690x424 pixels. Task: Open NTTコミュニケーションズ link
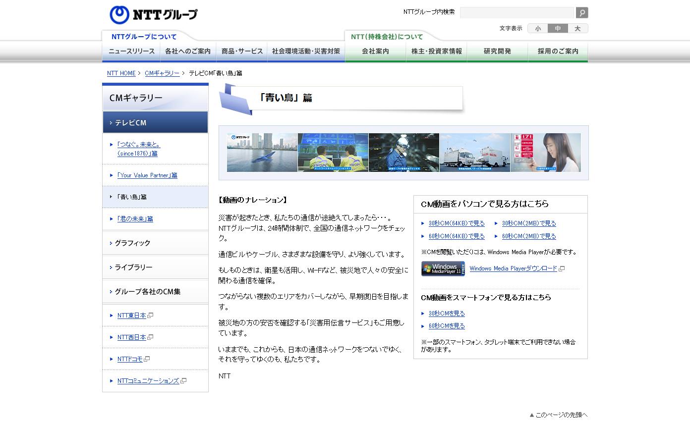tap(148, 381)
